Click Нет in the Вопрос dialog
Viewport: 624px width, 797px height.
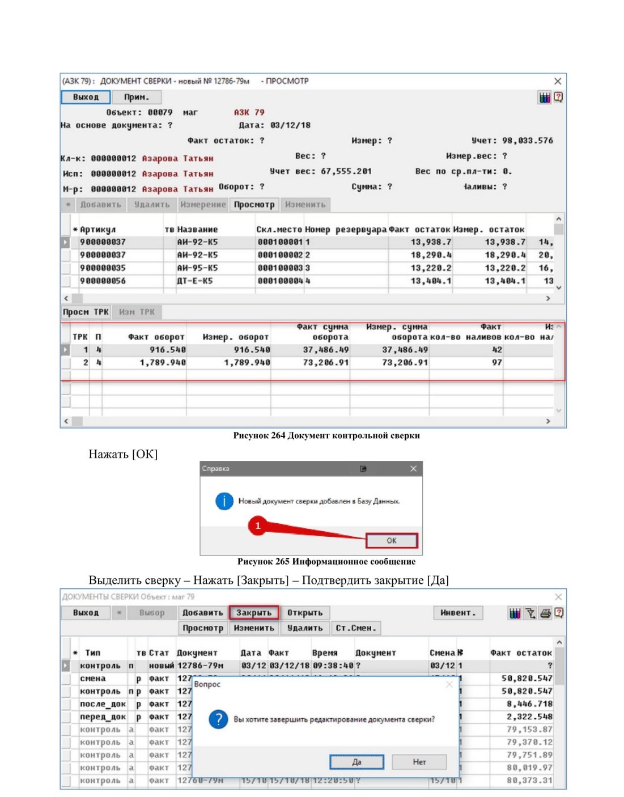[419, 762]
